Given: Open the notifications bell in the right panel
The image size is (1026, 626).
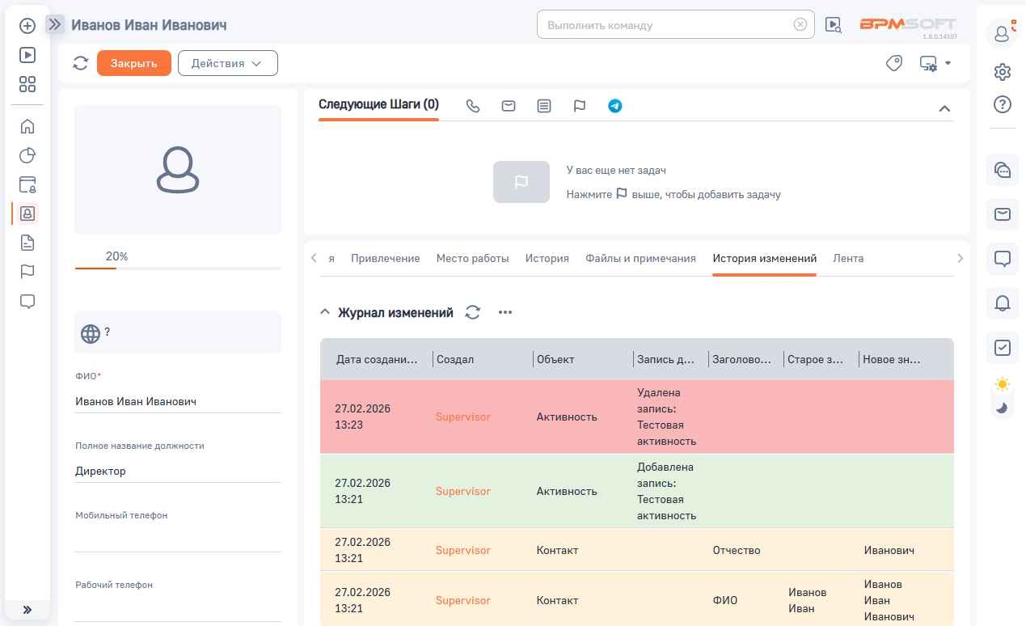Looking at the screenshot, I should click(1002, 303).
